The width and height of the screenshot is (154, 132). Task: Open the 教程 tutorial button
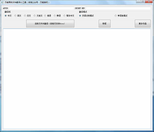[x=104, y=24]
